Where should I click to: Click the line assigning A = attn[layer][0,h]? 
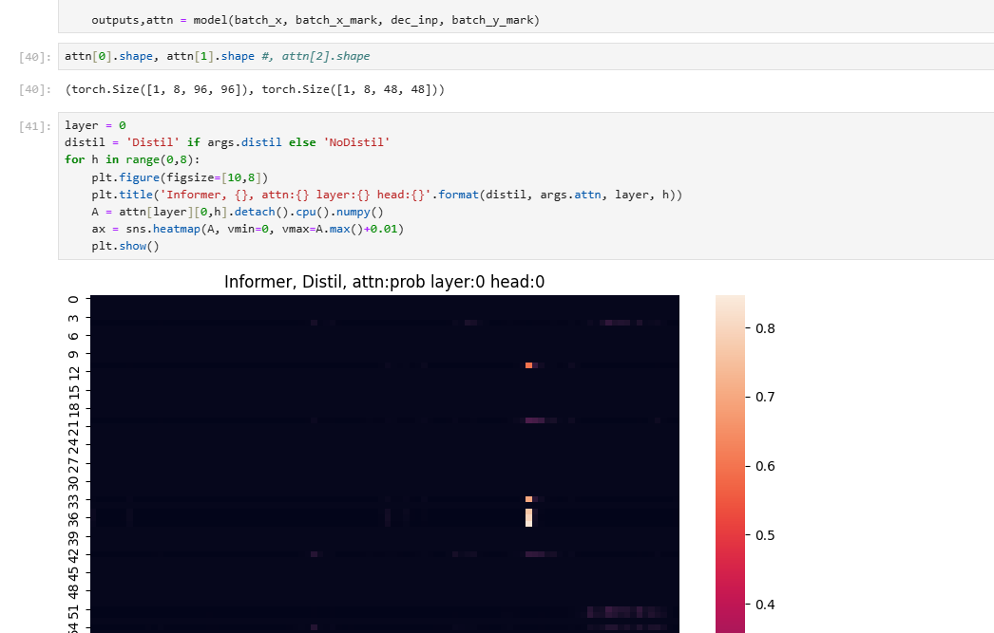(x=238, y=212)
